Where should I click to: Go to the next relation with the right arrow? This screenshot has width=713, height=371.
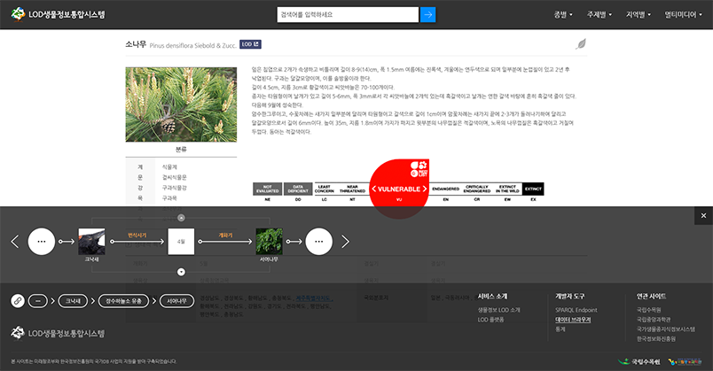click(345, 242)
